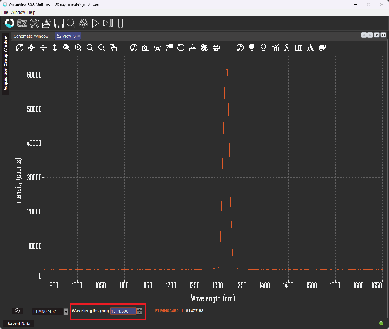Click the camera snapshot icon in graph toolbar
The height and width of the screenshot is (329, 389).
pyautogui.click(x=146, y=48)
